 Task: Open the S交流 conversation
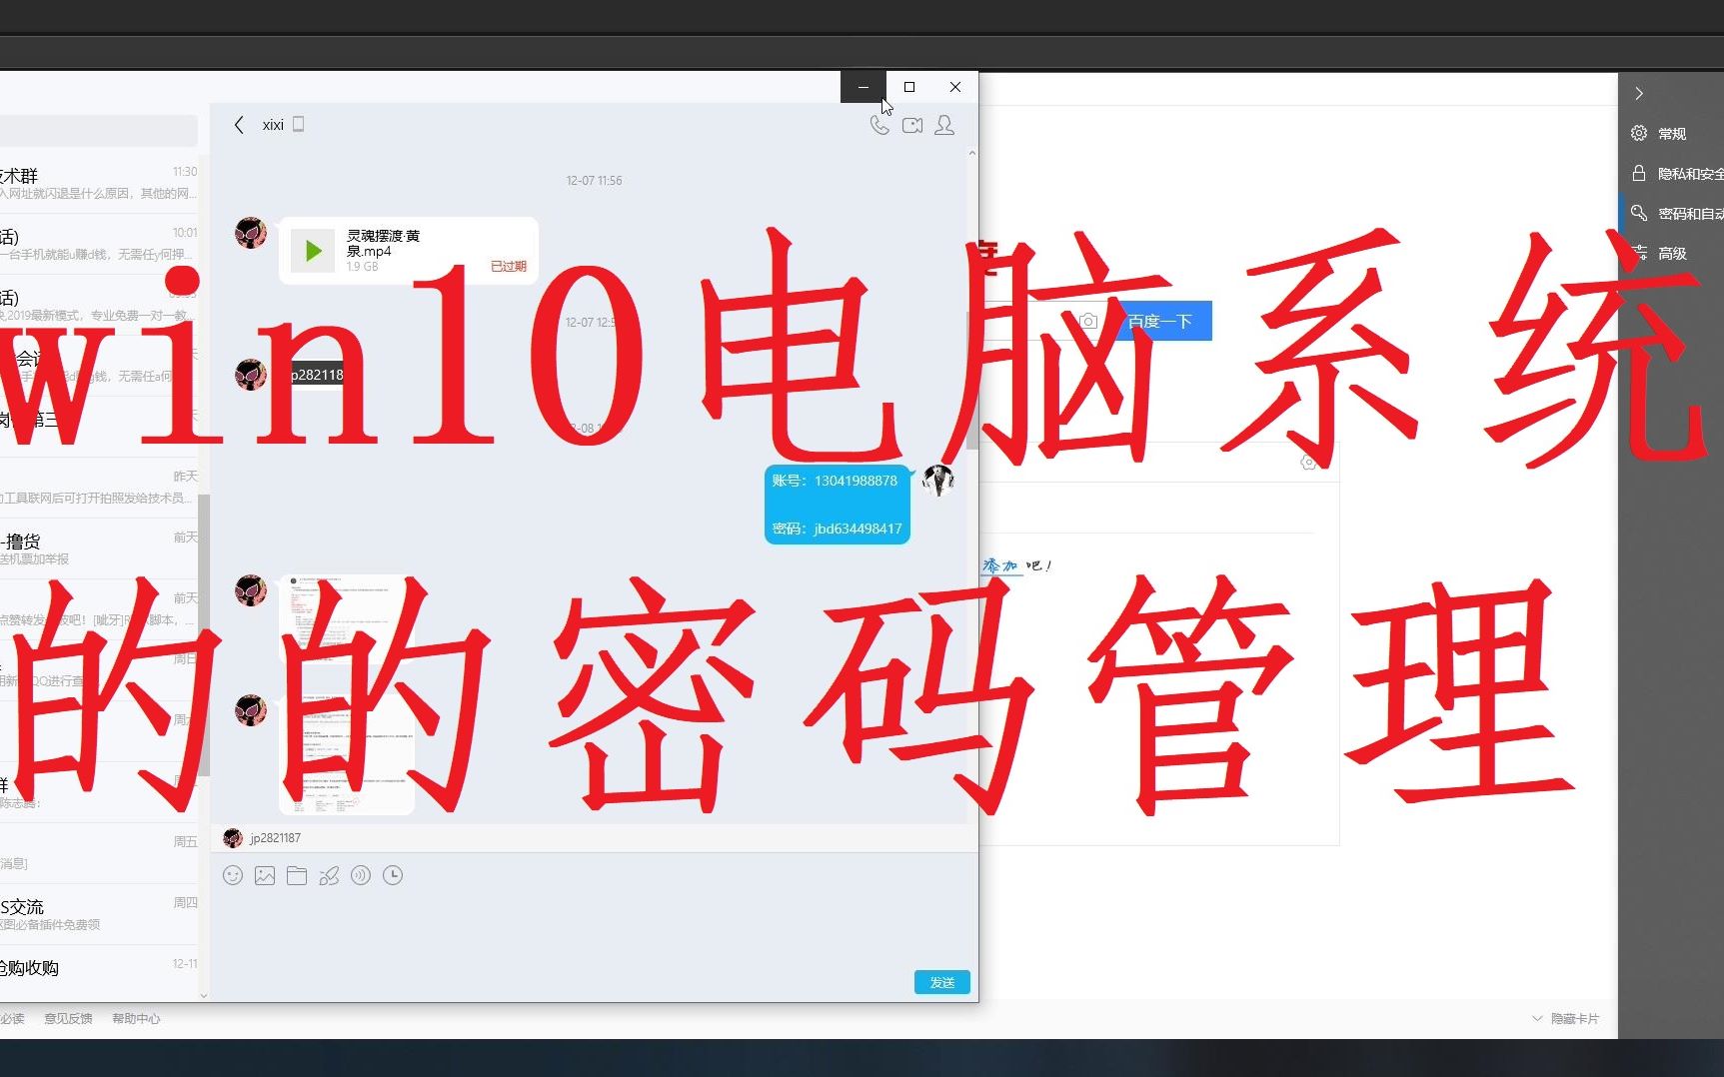pos(99,914)
